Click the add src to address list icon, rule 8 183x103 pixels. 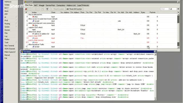[33, 34]
